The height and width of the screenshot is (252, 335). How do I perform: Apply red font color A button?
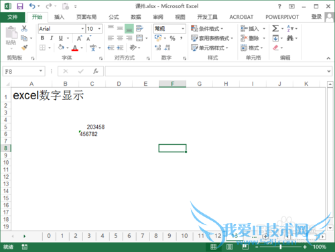pos(75,48)
